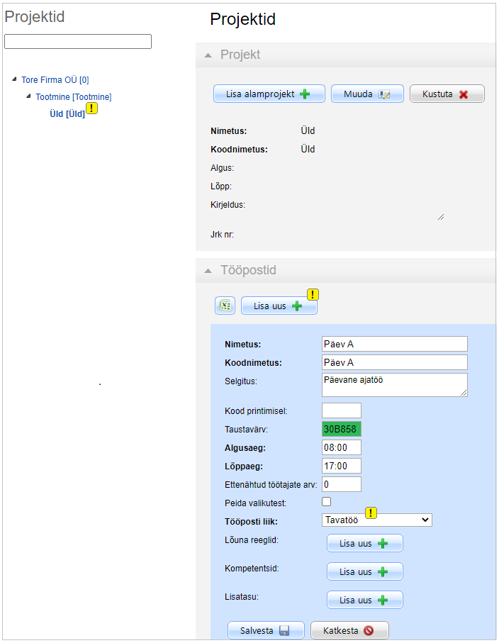Cancel editing with the Katkesta button
The width and height of the screenshot is (499, 643).
(x=349, y=630)
